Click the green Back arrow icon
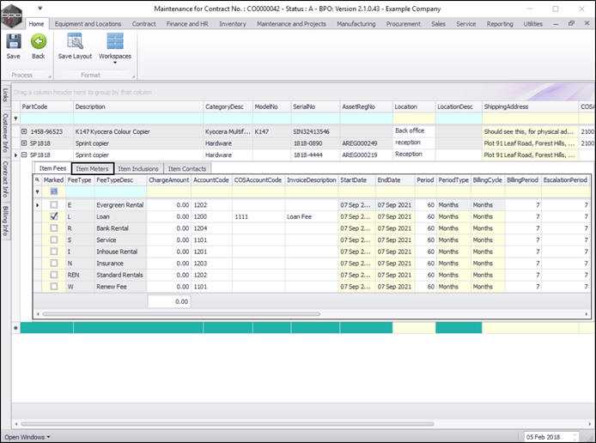 pyautogui.click(x=38, y=42)
